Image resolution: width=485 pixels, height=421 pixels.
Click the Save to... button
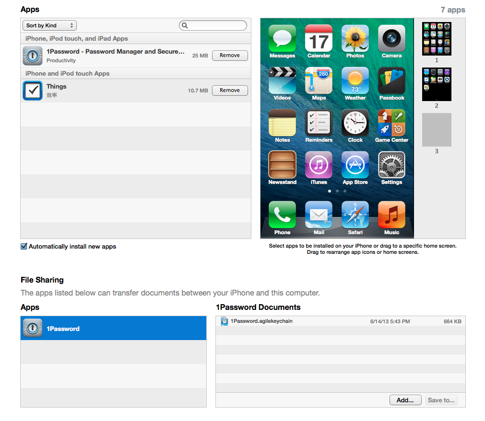click(441, 400)
